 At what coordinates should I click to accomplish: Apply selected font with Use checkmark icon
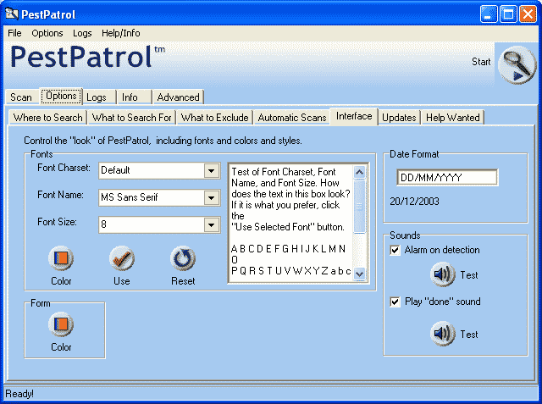click(122, 258)
